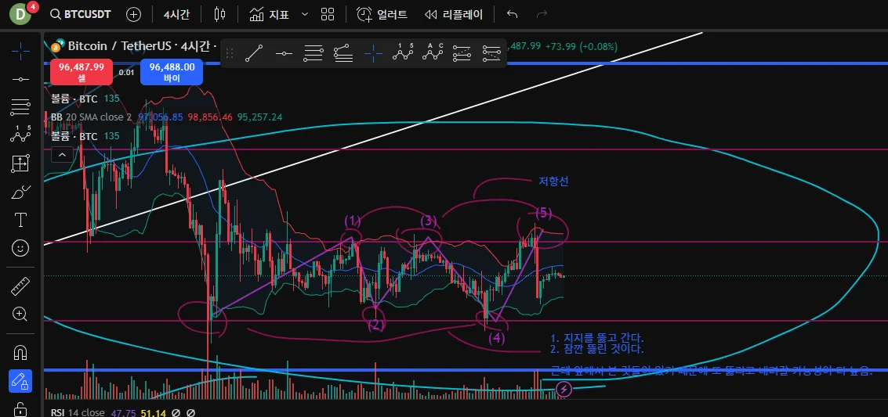888x417 pixels.
Task: Select blue cross line tool in favorites toolbar
Action: pyautogui.click(x=373, y=54)
